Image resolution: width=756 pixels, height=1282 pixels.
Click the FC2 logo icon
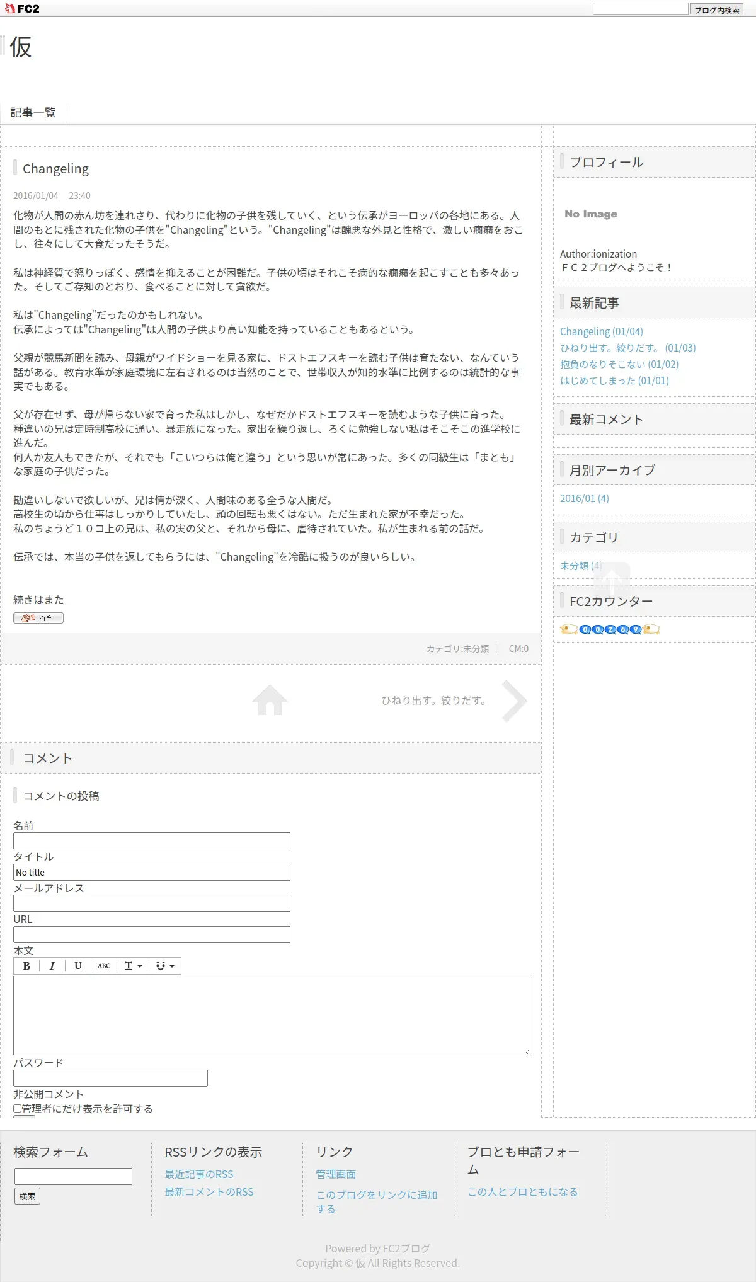click(x=22, y=8)
